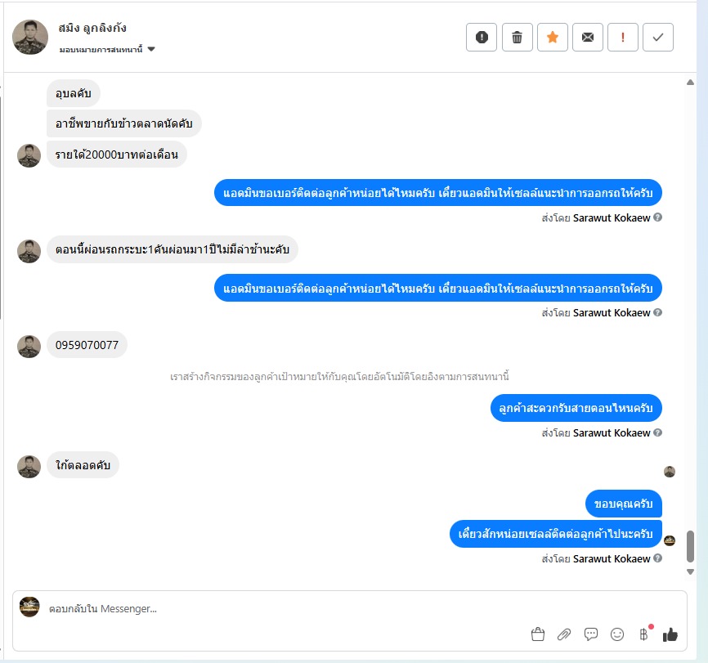
Task: Attach a file with the paperclip icon
Action: pyautogui.click(x=564, y=634)
